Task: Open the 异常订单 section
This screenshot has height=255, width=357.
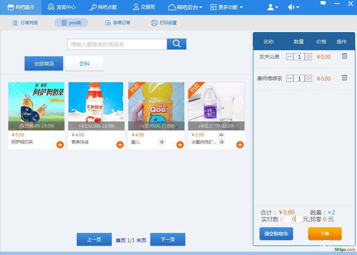Action: pos(118,23)
